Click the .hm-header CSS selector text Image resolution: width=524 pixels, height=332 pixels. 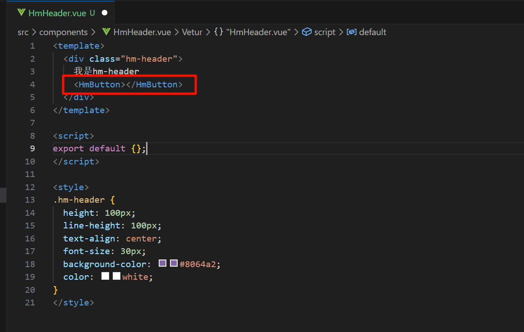[x=79, y=200]
